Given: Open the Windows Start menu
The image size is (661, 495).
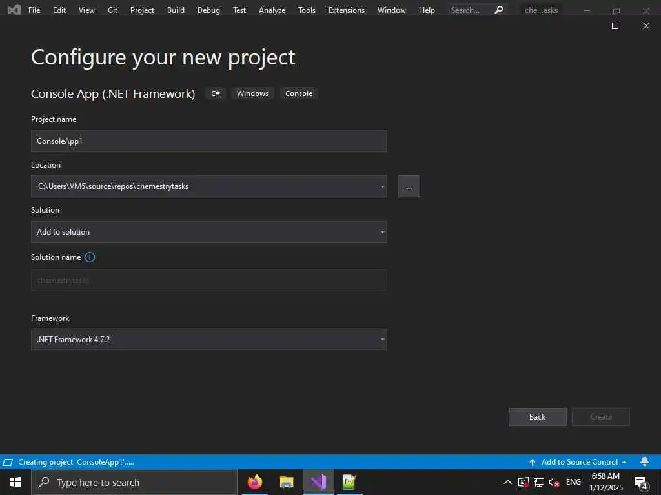Looking at the screenshot, I should tap(15, 482).
